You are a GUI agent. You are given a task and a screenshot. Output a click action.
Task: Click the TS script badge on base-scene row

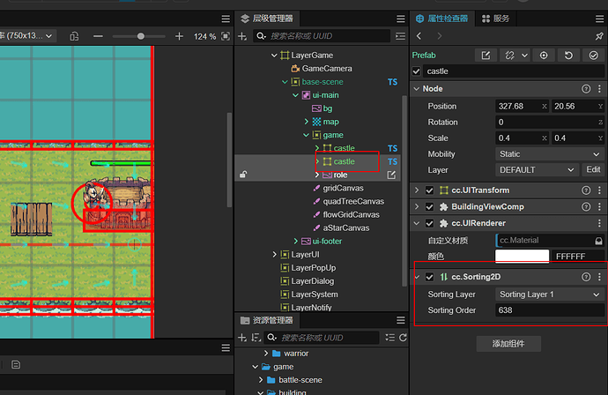click(x=392, y=82)
